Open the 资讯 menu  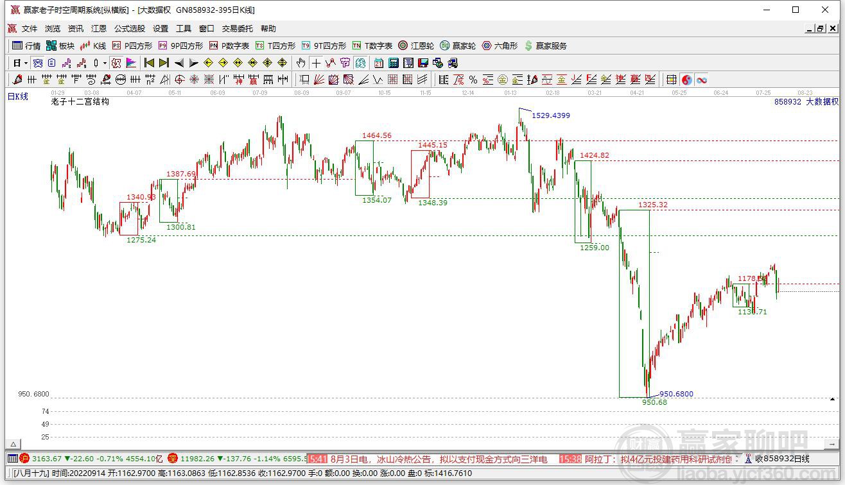click(76, 29)
